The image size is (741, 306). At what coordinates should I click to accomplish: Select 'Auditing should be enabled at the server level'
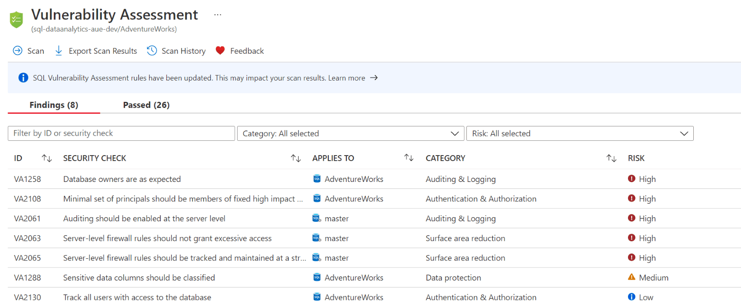144,219
